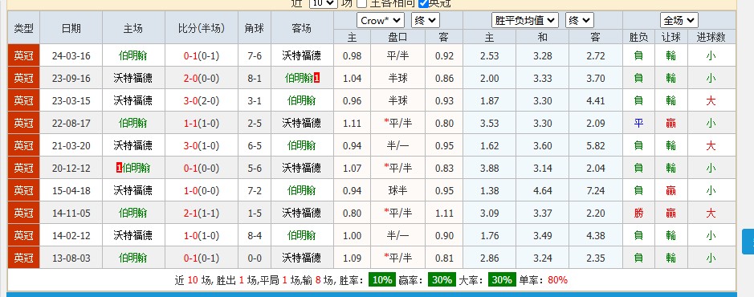
Task: Click the 贏 handicap result in 15-04-18 row
Action: point(670,190)
